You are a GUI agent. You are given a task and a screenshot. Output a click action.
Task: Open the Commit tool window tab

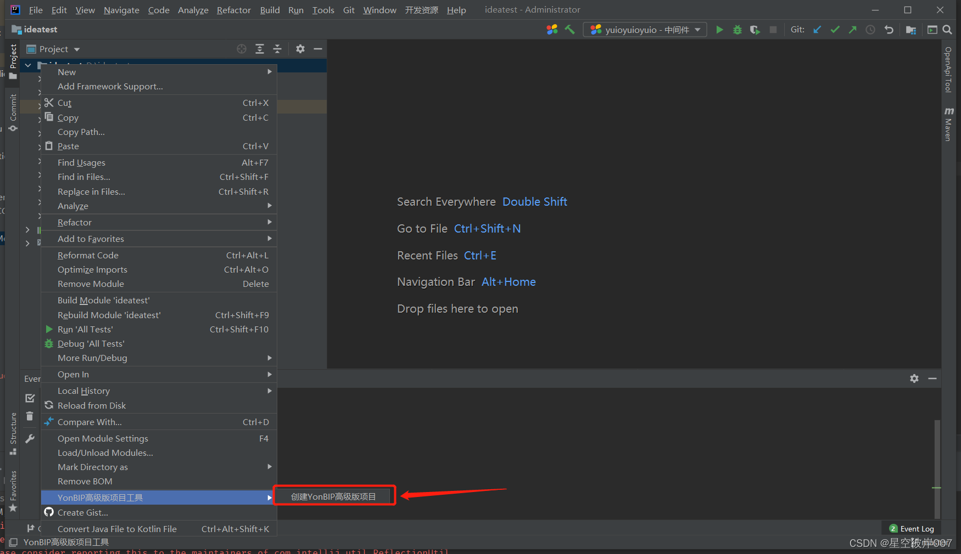pyautogui.click(x=13, y=113)
